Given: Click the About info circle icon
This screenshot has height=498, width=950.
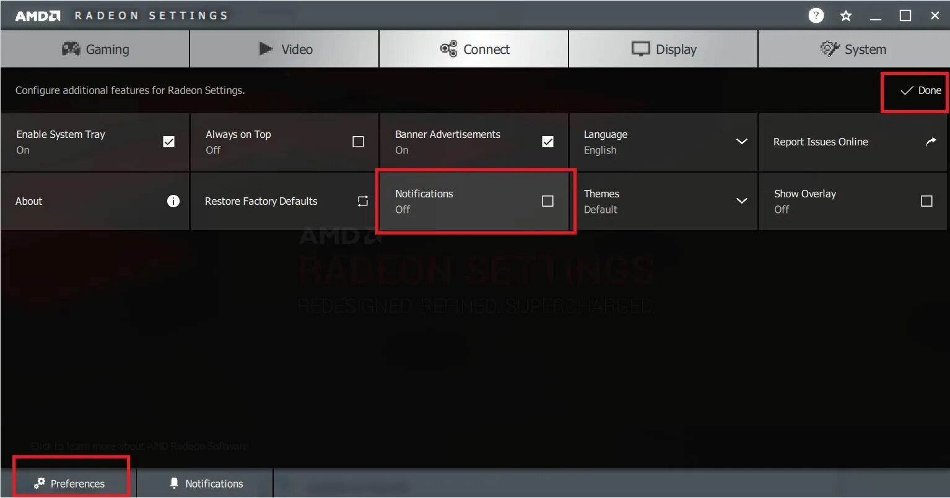Looking at the screenshot, I should (173, 201).
